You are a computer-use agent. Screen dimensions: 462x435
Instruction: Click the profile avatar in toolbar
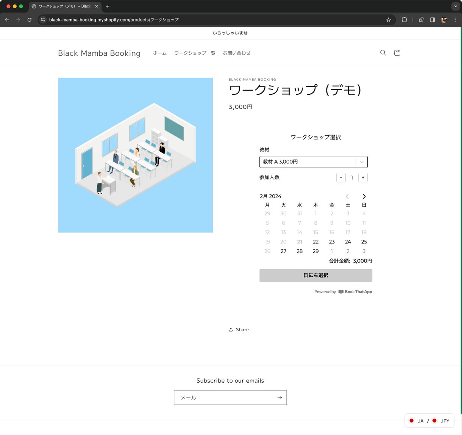(444, 20)
